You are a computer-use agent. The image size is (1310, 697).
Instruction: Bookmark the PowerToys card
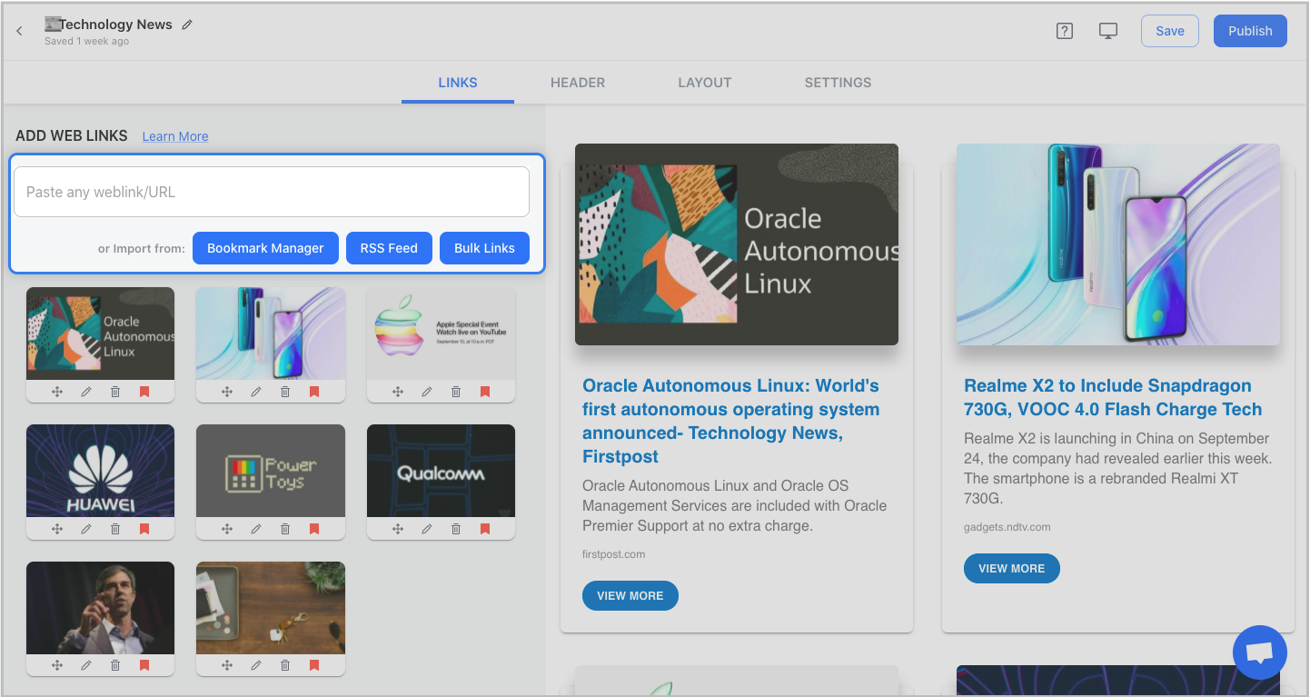pyautogui.click(x=314, y=529)
